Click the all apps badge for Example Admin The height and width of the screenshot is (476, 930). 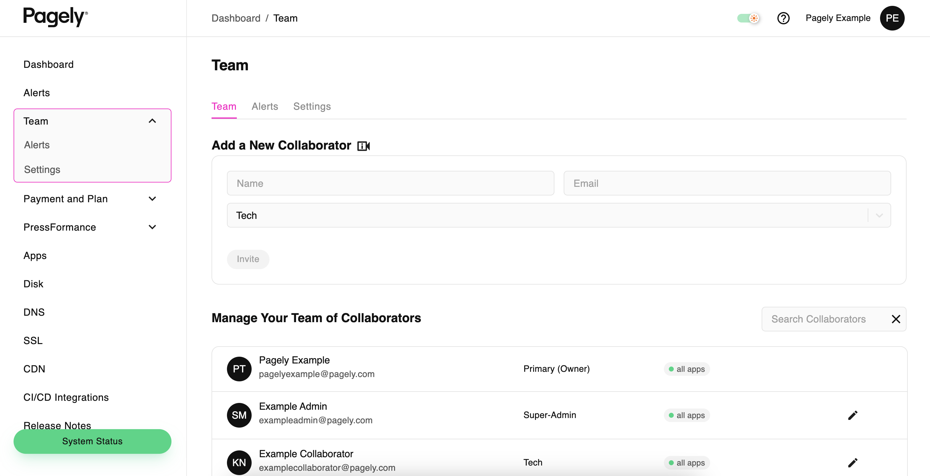tap(687, 415)
